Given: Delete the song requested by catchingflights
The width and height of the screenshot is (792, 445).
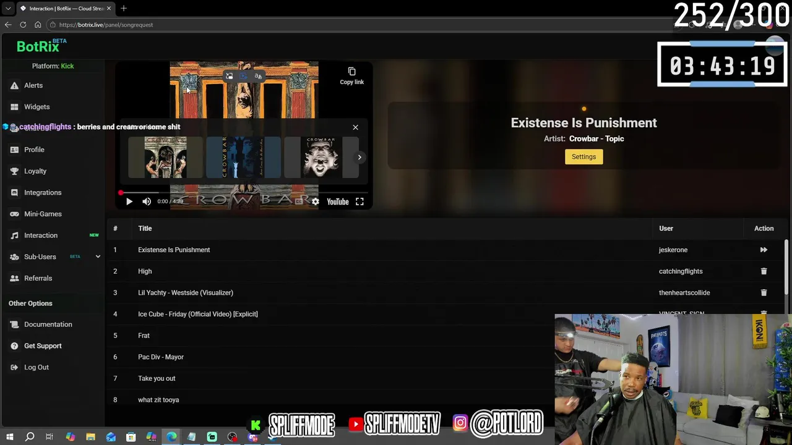Looking at the screenshot, I should click(x=764, y=271).
